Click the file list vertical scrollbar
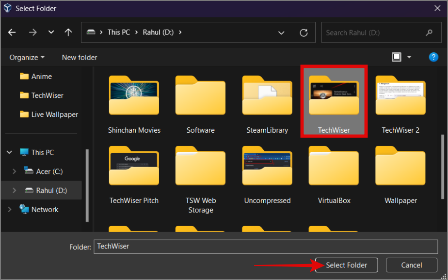This screenshot has width=448, height=280. (443, 167)
